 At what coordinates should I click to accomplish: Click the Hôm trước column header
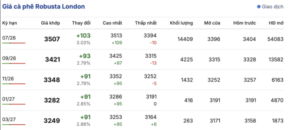pos(245,23)
